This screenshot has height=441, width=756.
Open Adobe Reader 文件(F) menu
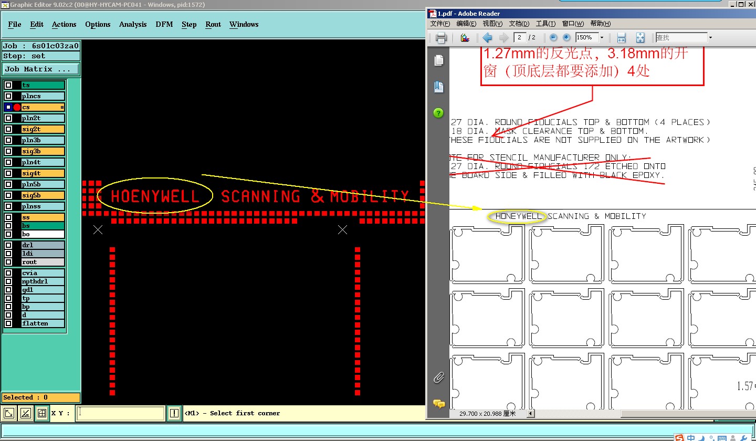click(x=440, y=24)
